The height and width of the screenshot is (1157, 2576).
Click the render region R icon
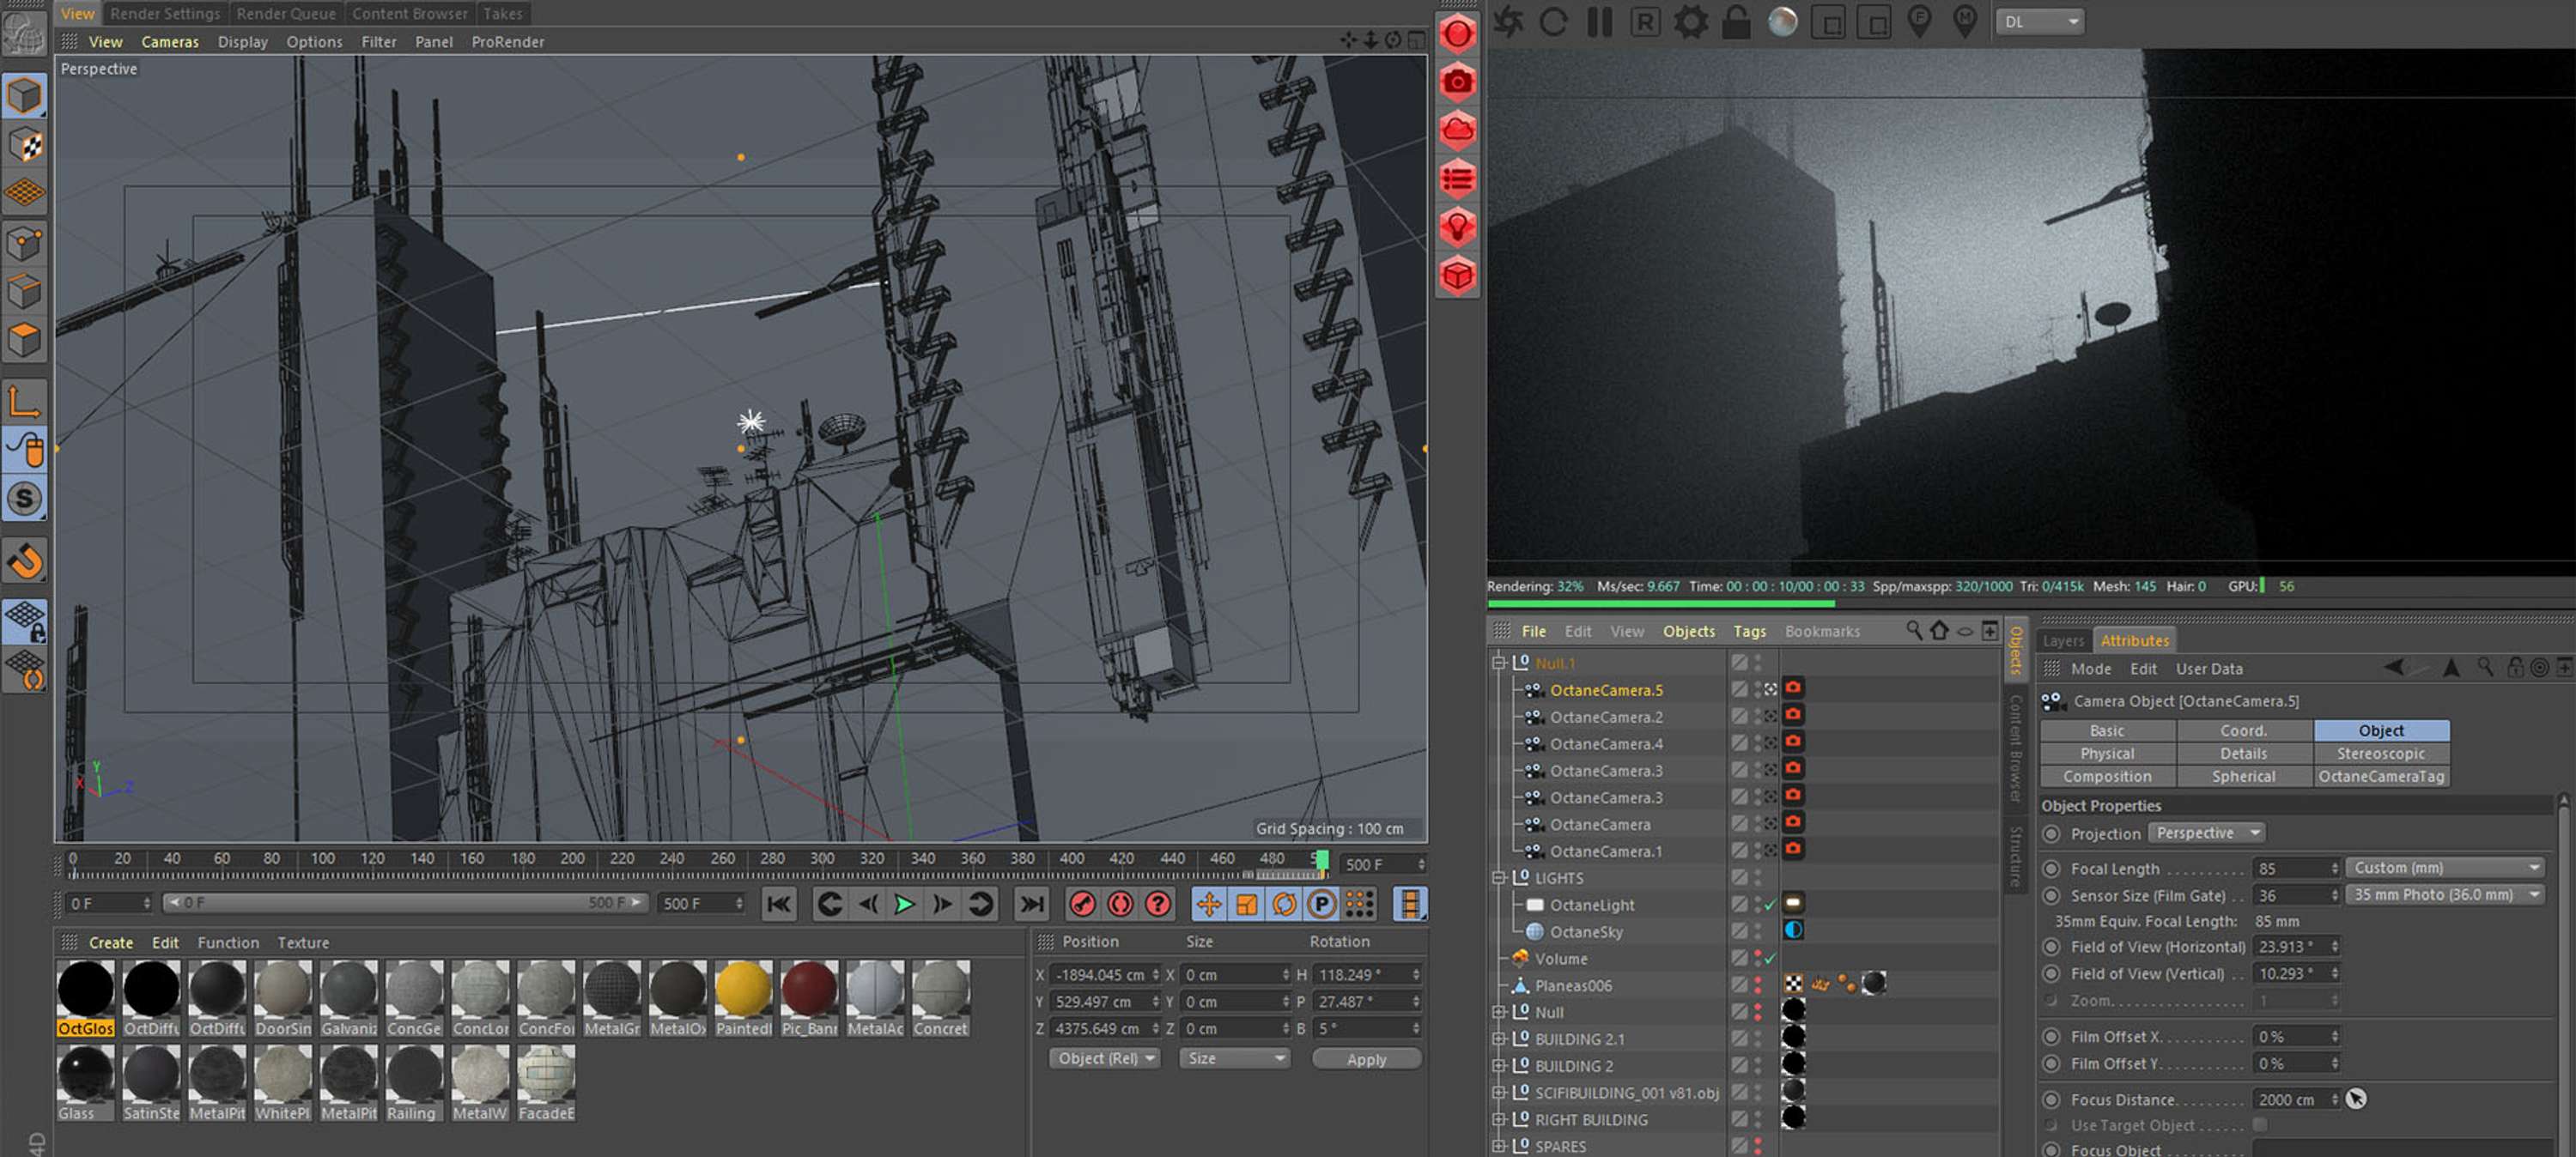coord(1645,22)
